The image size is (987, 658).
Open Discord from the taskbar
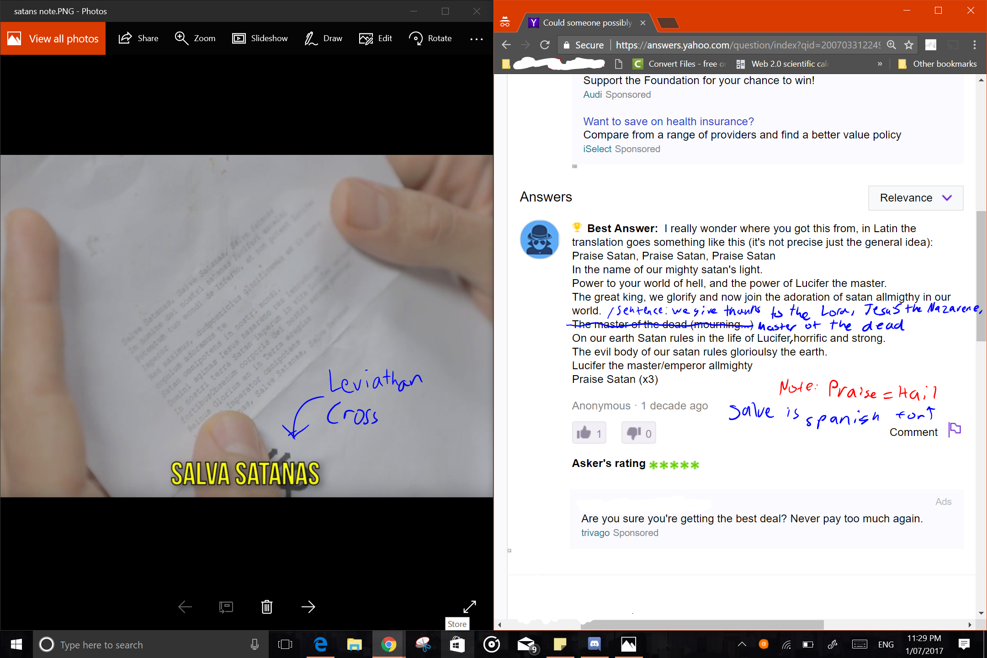pyautogui.click(x=594, y=644)
